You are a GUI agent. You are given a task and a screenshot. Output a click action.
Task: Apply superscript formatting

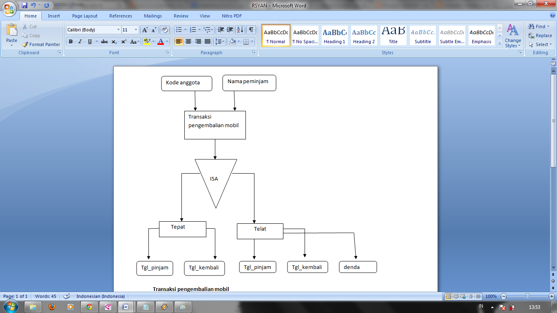(124, 42)
